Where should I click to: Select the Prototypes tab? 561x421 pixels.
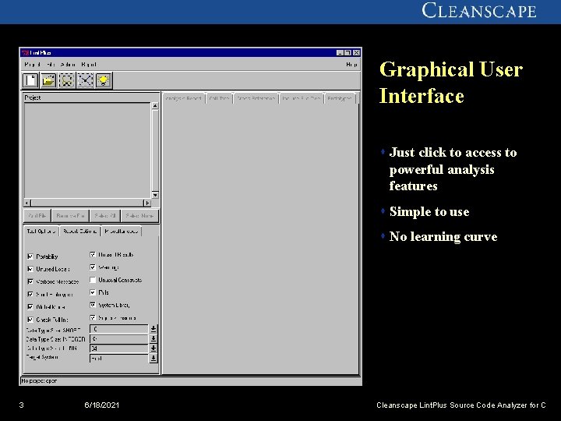coord(340,98)
